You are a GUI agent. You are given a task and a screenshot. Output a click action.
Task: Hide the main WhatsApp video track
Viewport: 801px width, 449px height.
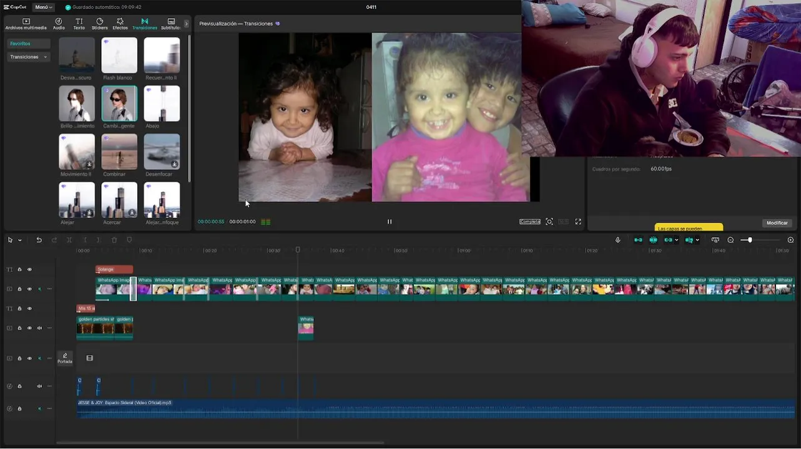click(x=29, y=289)
